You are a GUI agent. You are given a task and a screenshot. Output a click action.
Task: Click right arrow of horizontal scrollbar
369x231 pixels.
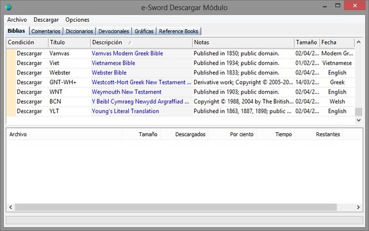(358, 207)
